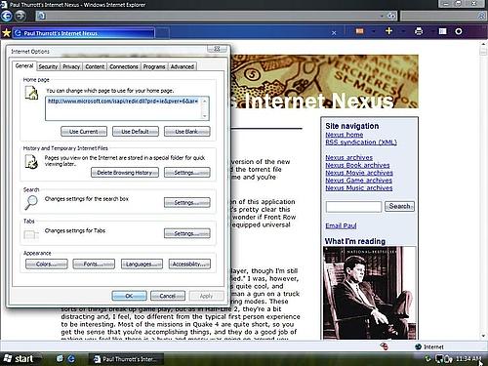
Task: Click Use Blank button
Action: [187, 132]
